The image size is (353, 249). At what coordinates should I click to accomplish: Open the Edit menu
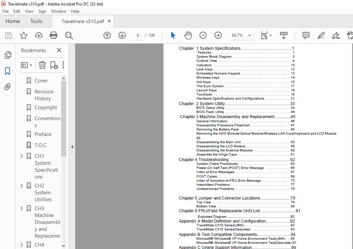click(17, 11)
